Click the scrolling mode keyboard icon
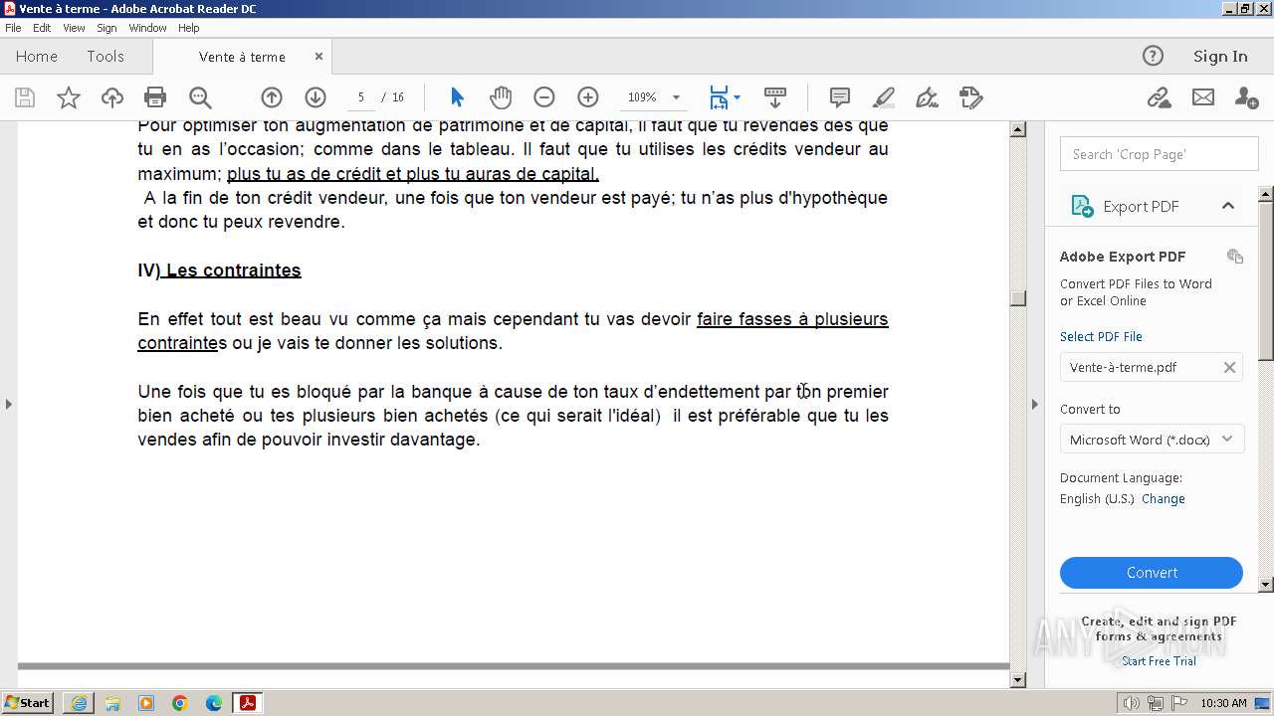The image size is (1274, 716). 775,97
